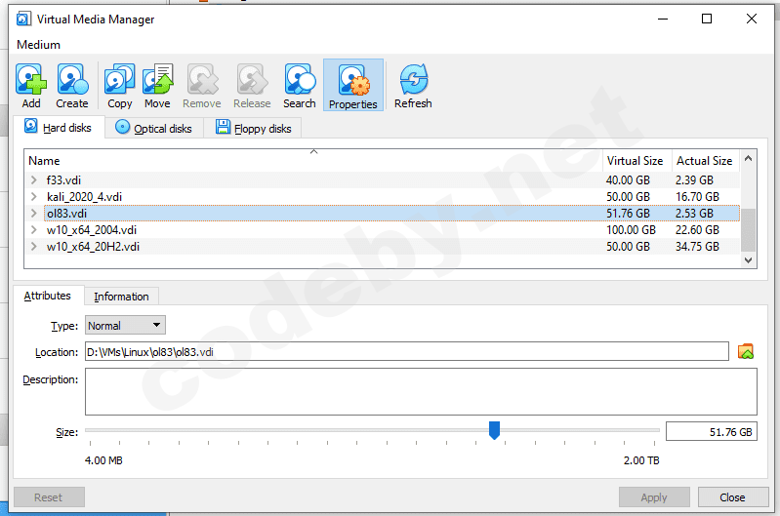Click the browse folder icon beside Location
Screen dimensions: 780x516
point(746,352)
